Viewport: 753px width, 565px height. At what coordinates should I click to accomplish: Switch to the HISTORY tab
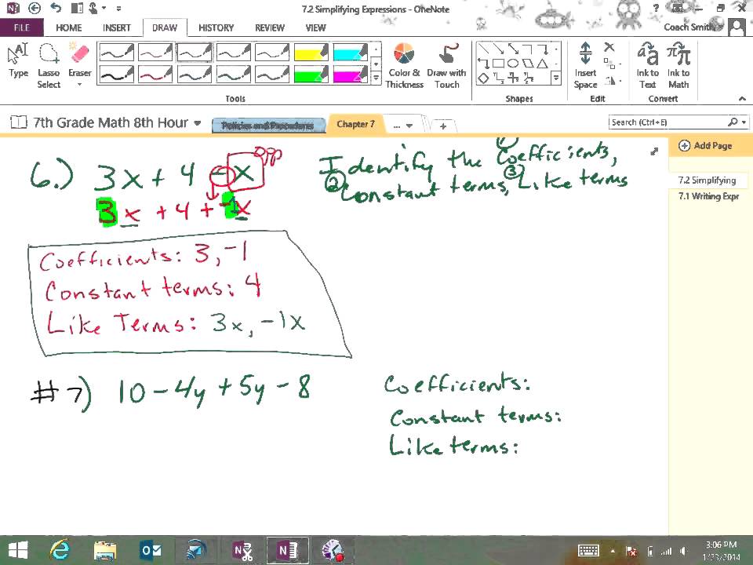216,28
